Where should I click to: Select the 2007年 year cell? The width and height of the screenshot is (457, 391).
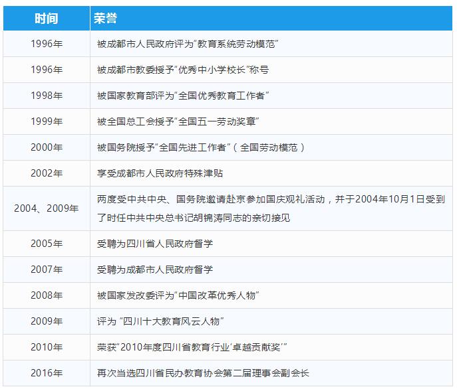(47, 270)
